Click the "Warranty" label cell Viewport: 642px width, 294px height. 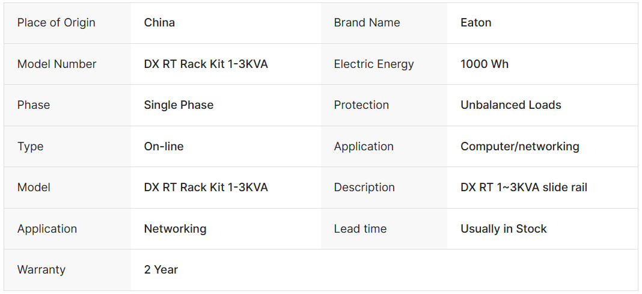point(41,270)
